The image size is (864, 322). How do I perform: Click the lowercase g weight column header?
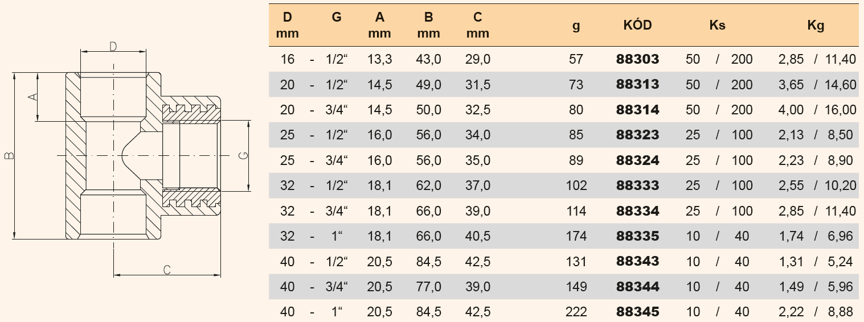coord(576,26)
